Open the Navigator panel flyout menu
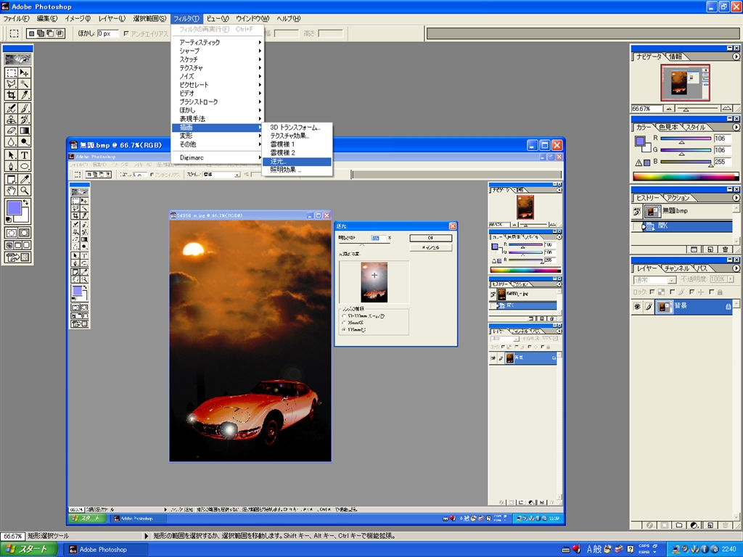 [x=735, y=56]
